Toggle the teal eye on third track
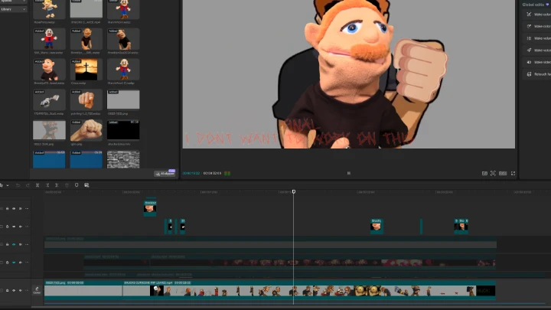The height and width of the screenshot is (310, 551). pos(14,244)
